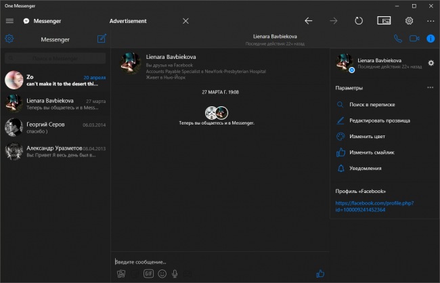Screen dimensions: 440x283
Task: Open the GIF picker
Action: pyautogui.click(x=148, y=274)
